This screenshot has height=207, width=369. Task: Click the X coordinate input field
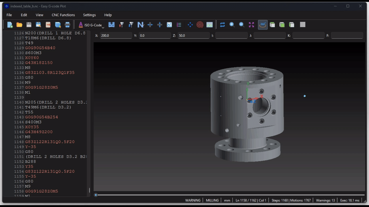(x=116, y=36)
